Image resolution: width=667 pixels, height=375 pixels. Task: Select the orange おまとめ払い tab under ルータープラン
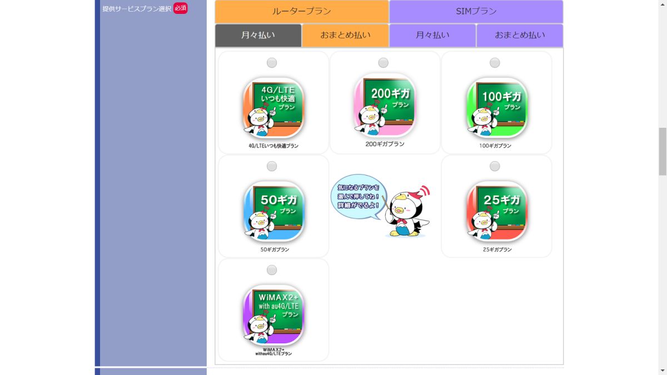pos(345,35)
